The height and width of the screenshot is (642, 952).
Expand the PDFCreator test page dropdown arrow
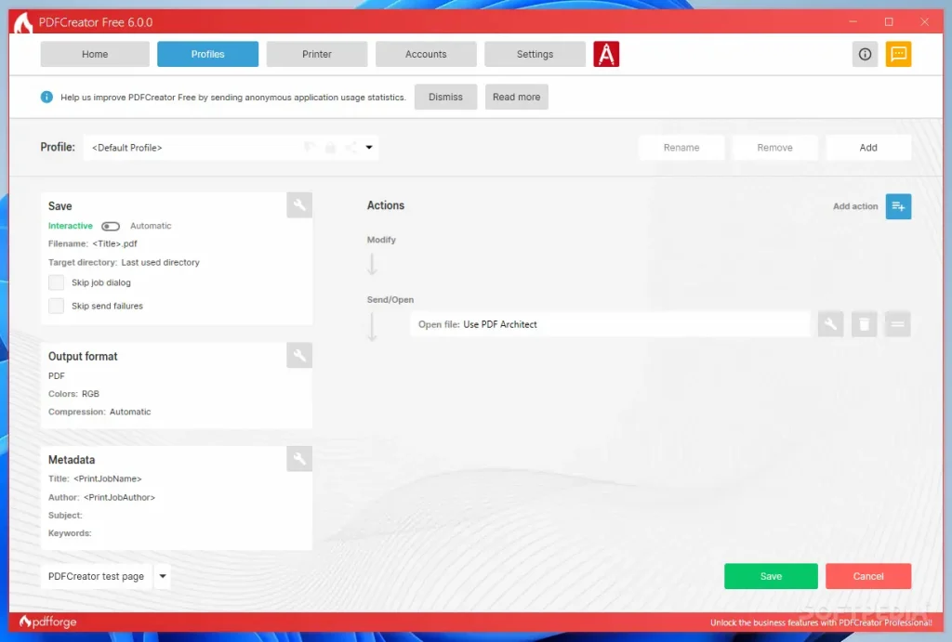pyautogui.click(x=163, y=576)
